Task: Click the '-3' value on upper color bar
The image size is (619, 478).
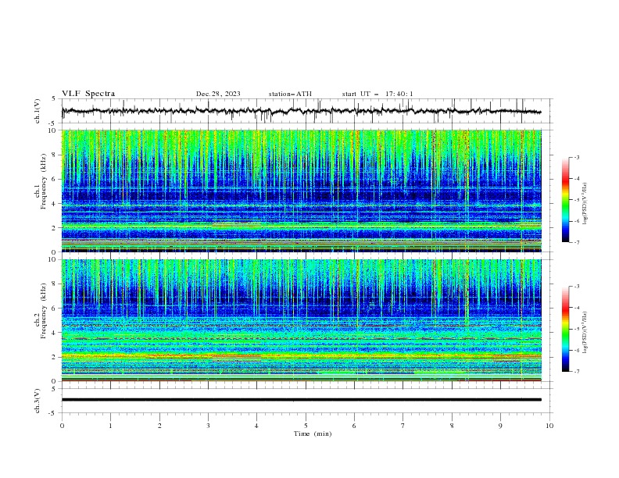Action: [576, 157]
